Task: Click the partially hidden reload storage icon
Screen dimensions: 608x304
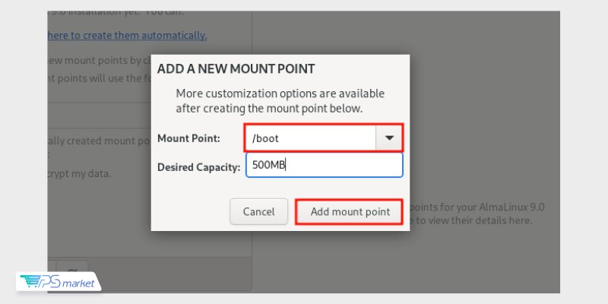Action: pyautogui.click(x=72, y=271)
